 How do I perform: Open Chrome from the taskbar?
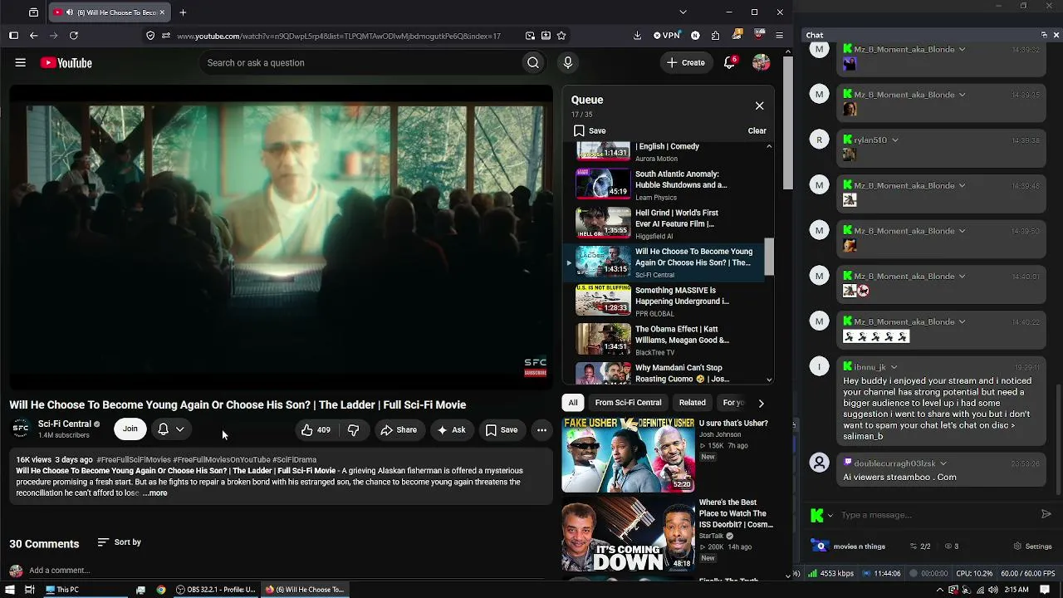pyautogui.click(x=161, y=590)
